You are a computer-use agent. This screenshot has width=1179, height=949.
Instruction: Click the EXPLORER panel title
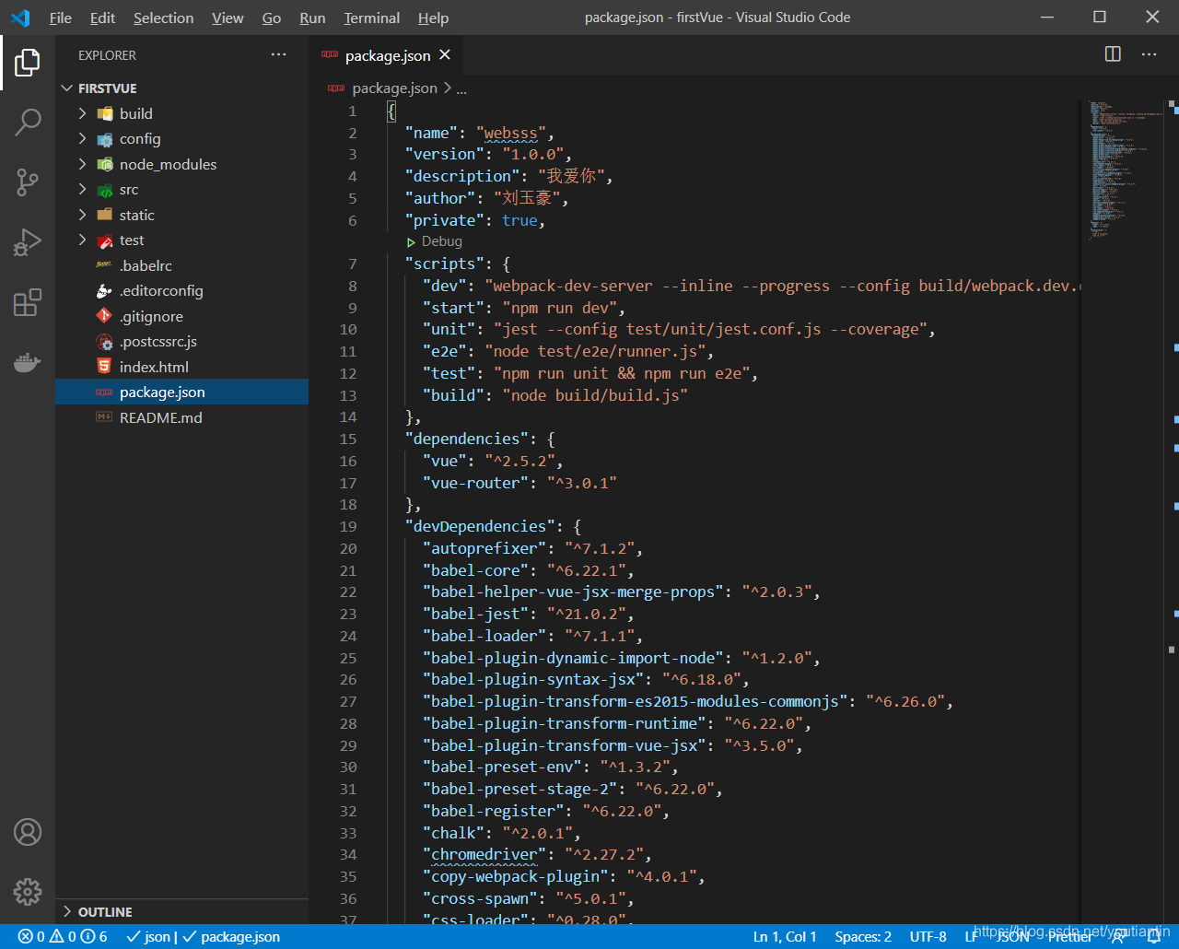(107, 55)
